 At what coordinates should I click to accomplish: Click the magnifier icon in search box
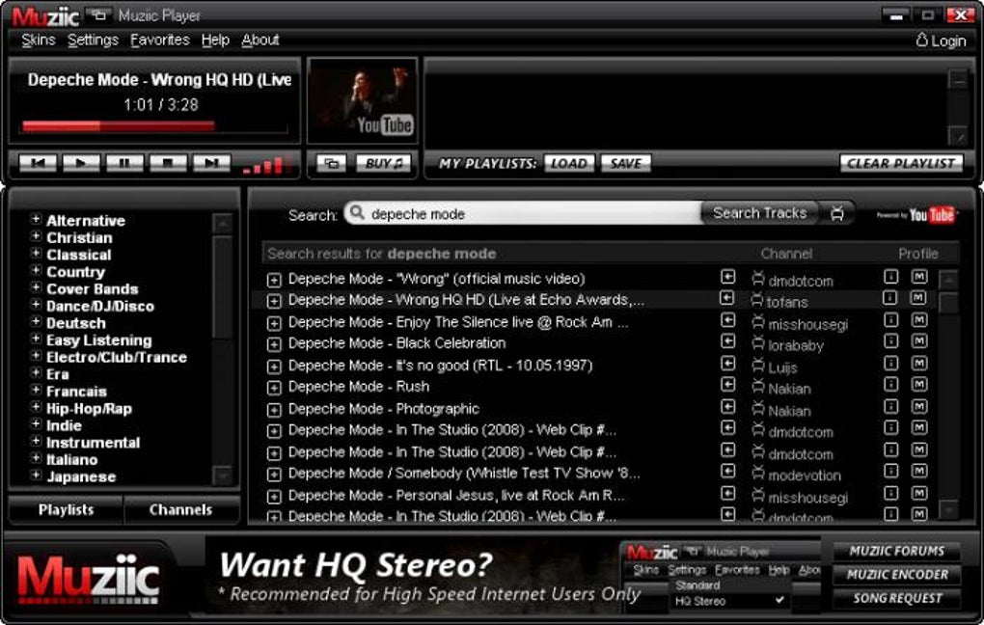[x=356, y=213]
